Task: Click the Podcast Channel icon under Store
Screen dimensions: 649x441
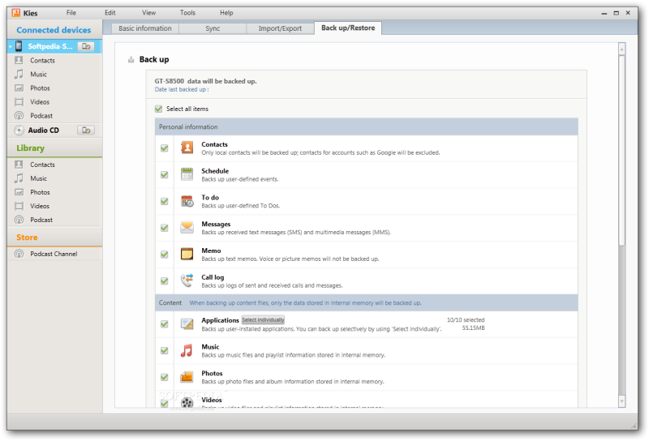Action: pos(19,254)
